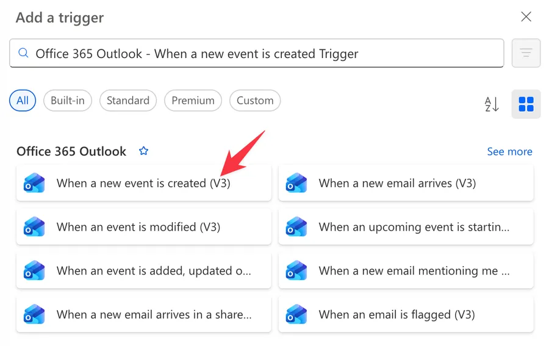Select the All filter pill
549x346 pixels.
pyautogui.click(x=23, y=101)
